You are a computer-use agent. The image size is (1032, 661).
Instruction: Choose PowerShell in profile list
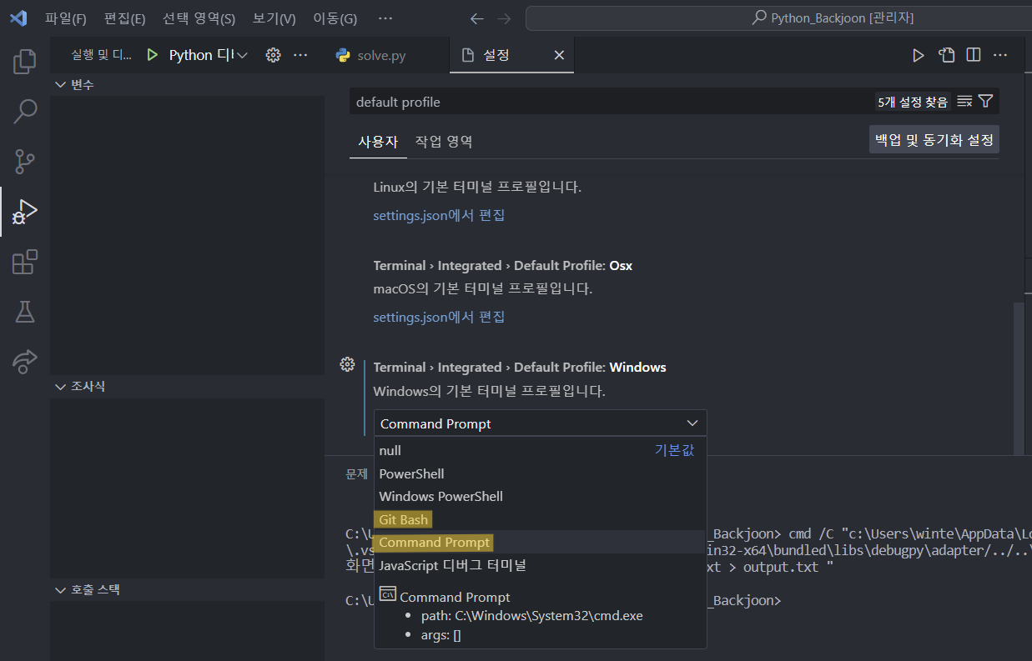(540, 473)
